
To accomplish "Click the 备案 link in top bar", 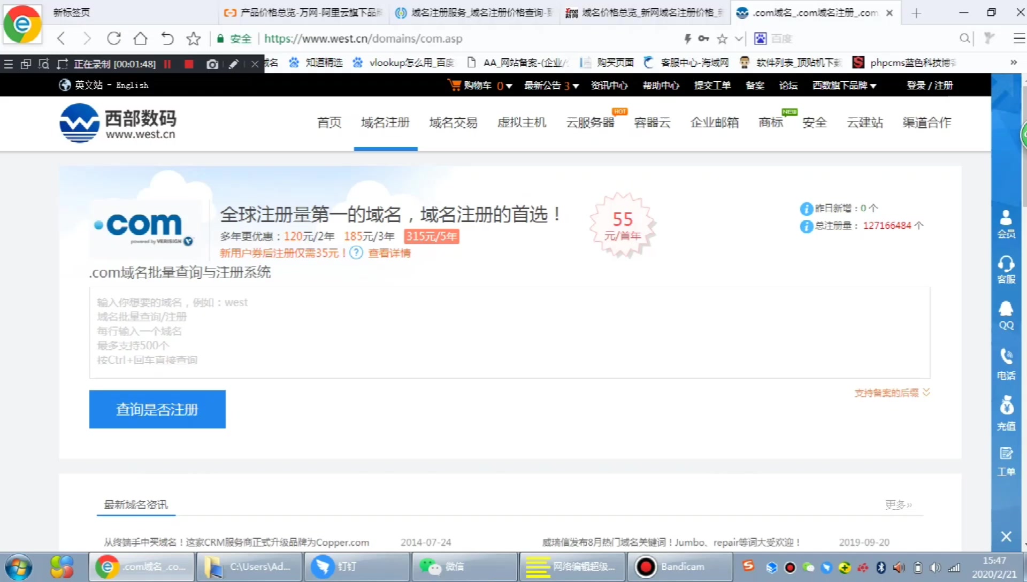I will [755, 85].
